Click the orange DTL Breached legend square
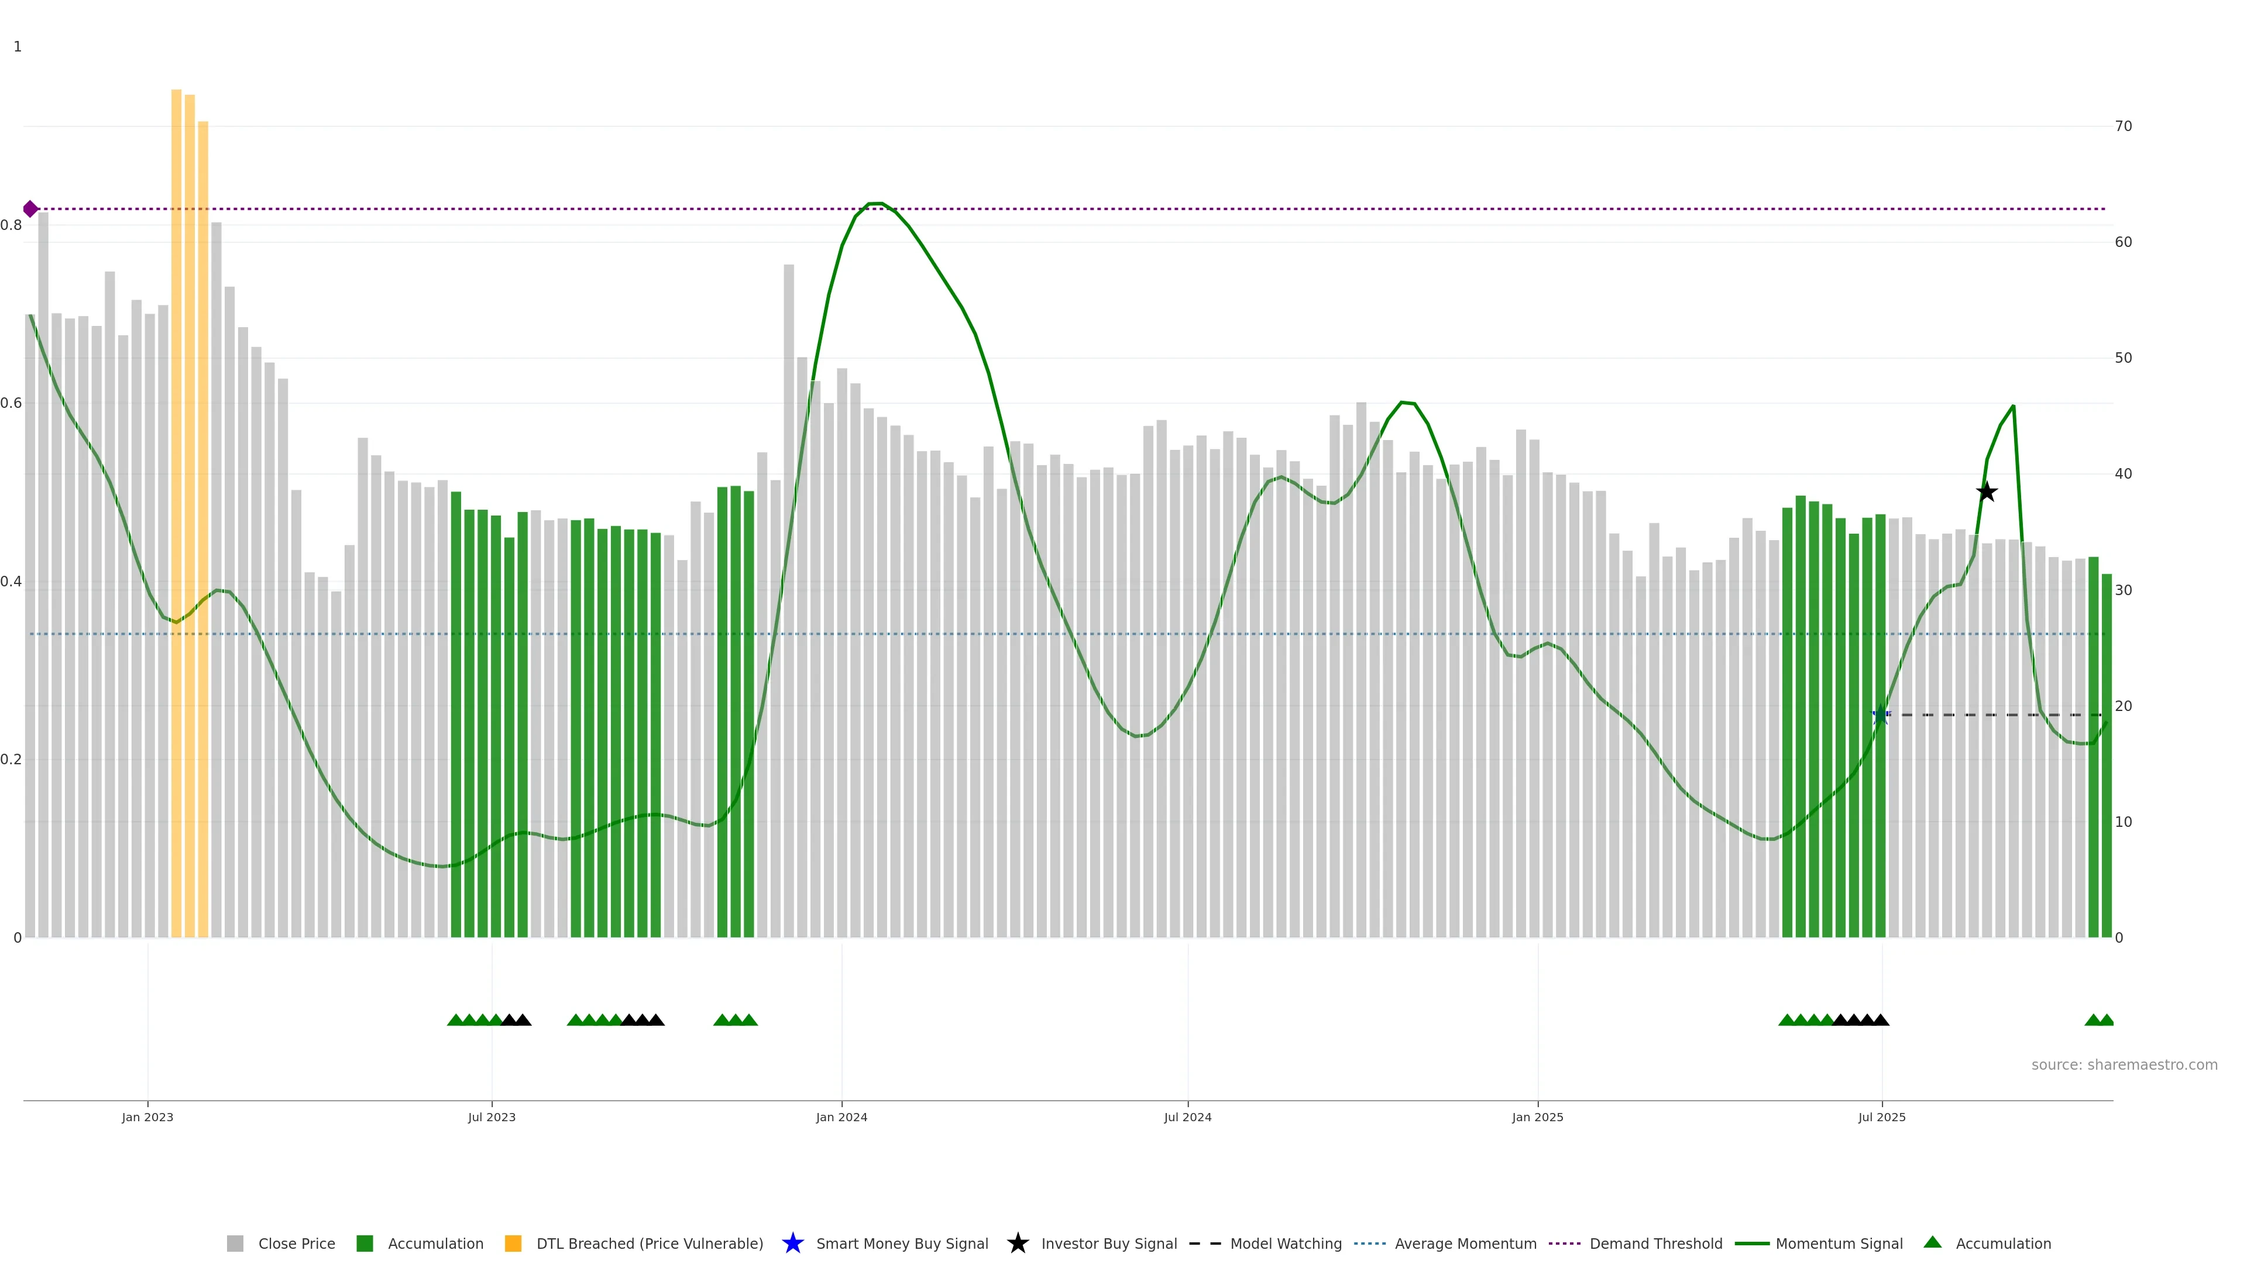The width and height of the screenshot is (2247, 1264). click(513, 1243)
